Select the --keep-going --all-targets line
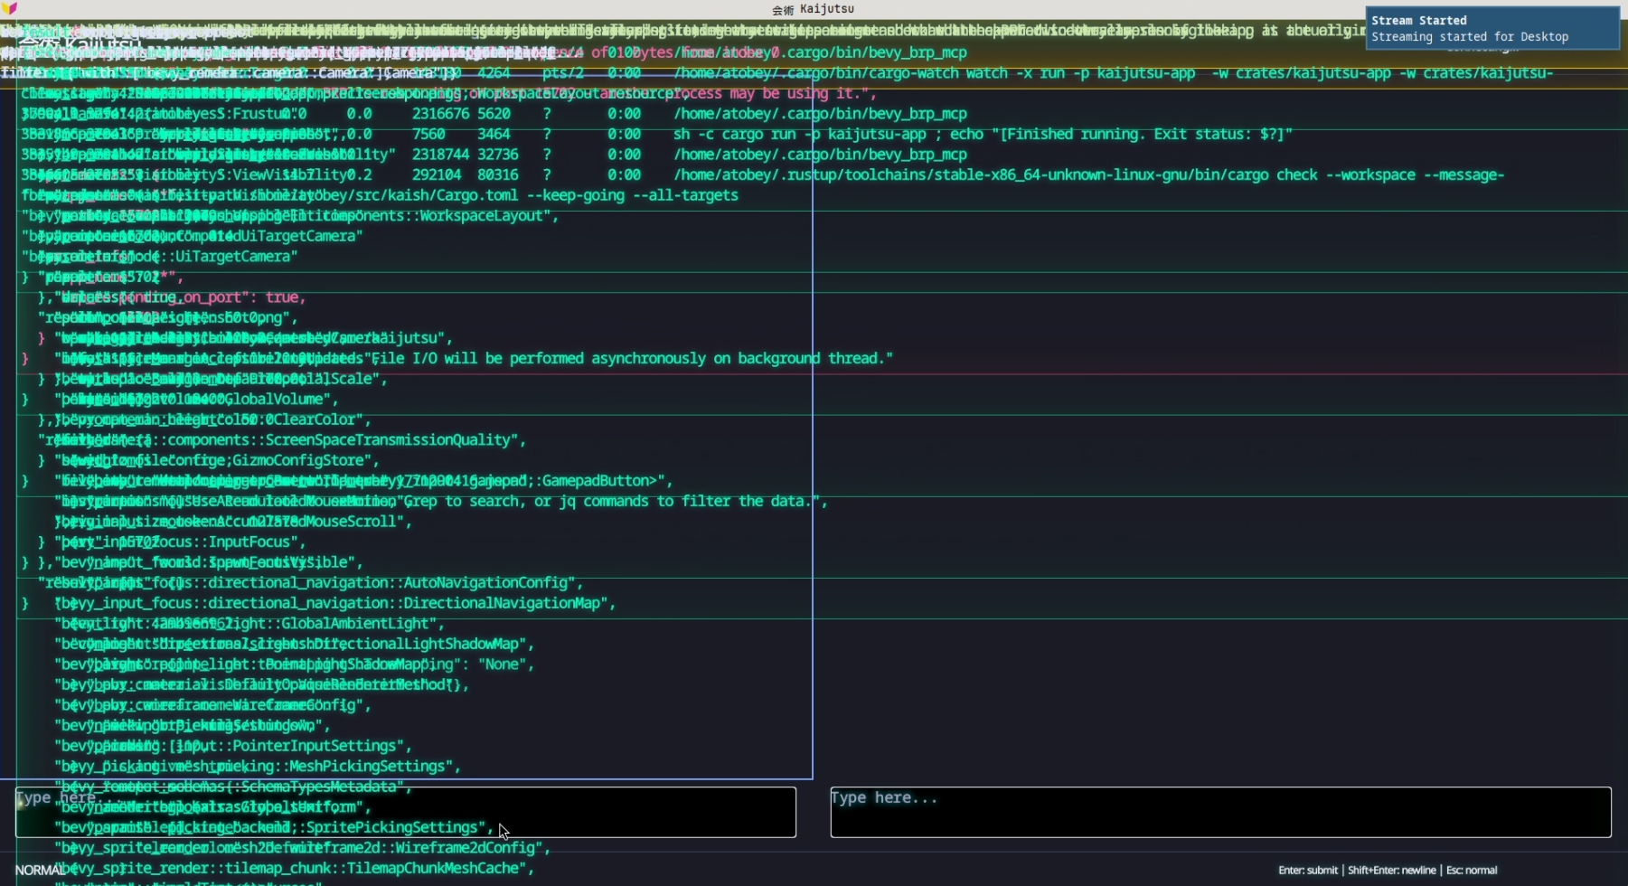This screenshot has width=1628, height=886. click(x=633, y=195)
